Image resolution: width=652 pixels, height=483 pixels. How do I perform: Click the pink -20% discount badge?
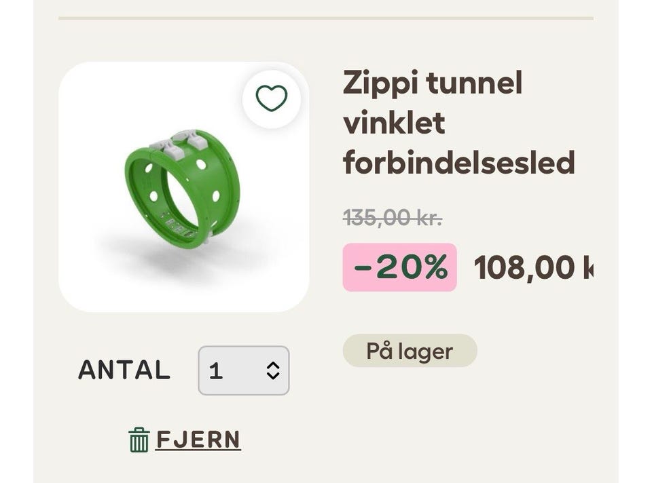(x=399, y=267)
